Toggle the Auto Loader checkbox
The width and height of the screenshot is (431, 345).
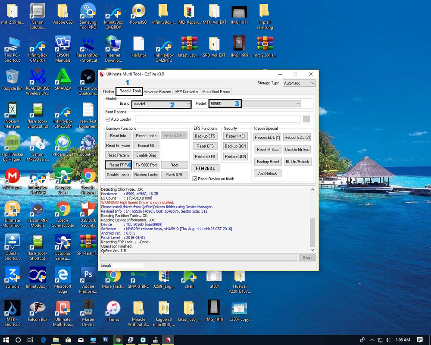coord(108,119)
